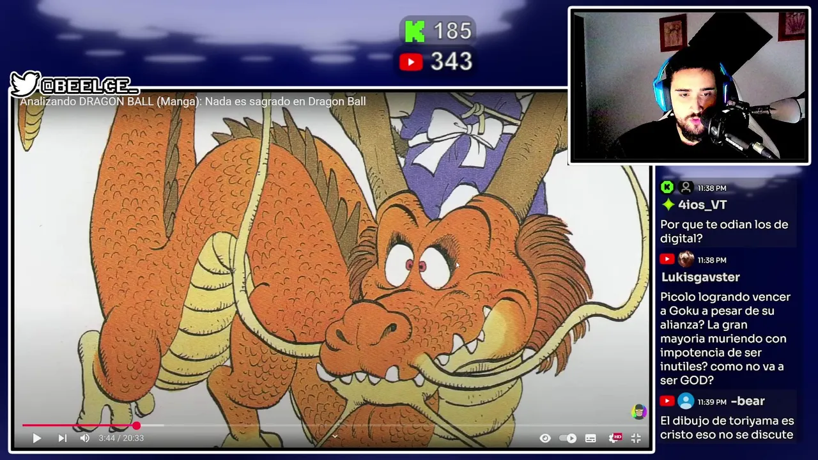Click Kick viewer count 185
Screen dimensions: 818x460
click(452, 31)
